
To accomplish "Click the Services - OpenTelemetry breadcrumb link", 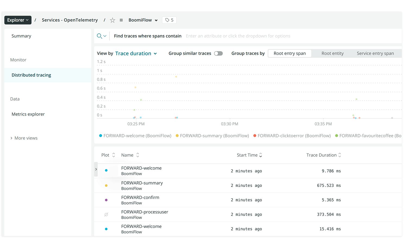I will click(70, 20).
